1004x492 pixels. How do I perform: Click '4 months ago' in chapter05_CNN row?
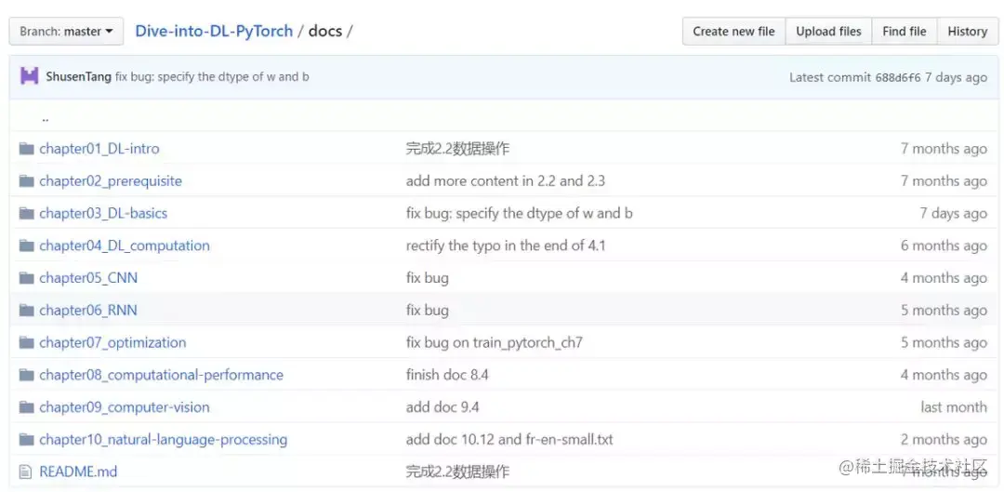click(x=944, y=278)
